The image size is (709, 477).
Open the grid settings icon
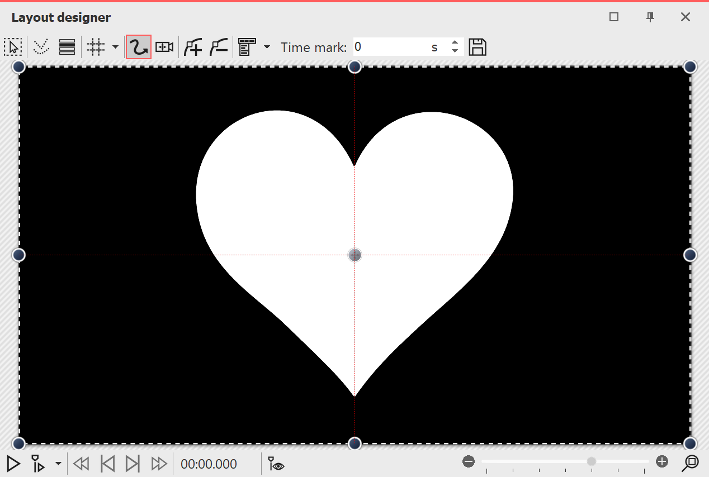click(x=95, y=47)
